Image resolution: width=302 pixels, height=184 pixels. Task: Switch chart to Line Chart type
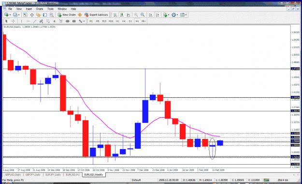(129, 15)
